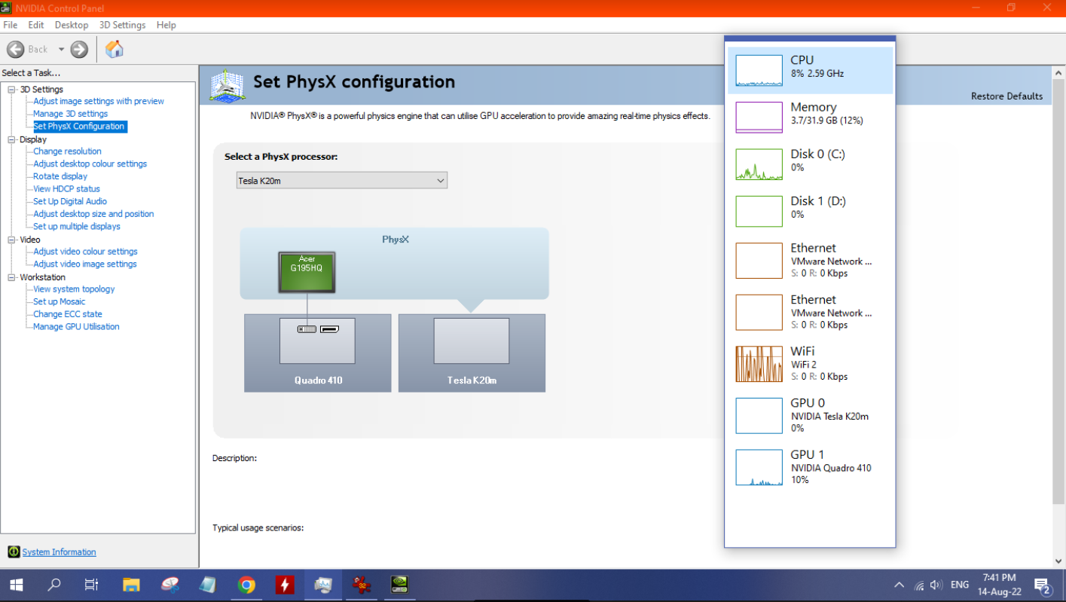Click the PhysX configuration header icon

click(x=227, y=85)
